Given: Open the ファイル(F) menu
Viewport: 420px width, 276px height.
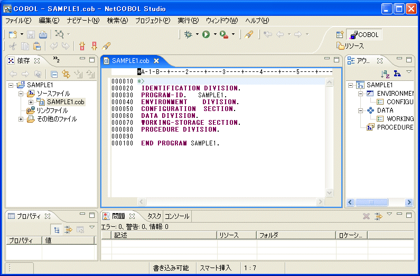Looking at the screenshot, I should (x=18, y=21).
